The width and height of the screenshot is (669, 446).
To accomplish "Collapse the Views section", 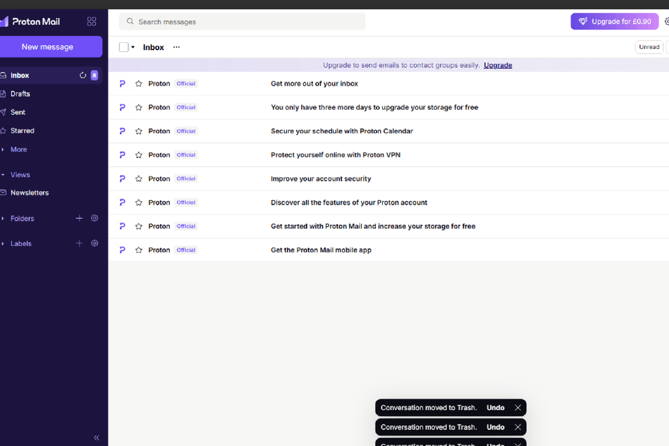I will 20,175.
